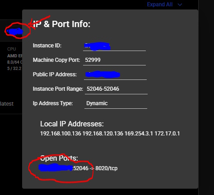
Task: Click the local IP address 192.168.120.136
Action: coord(103,134)
